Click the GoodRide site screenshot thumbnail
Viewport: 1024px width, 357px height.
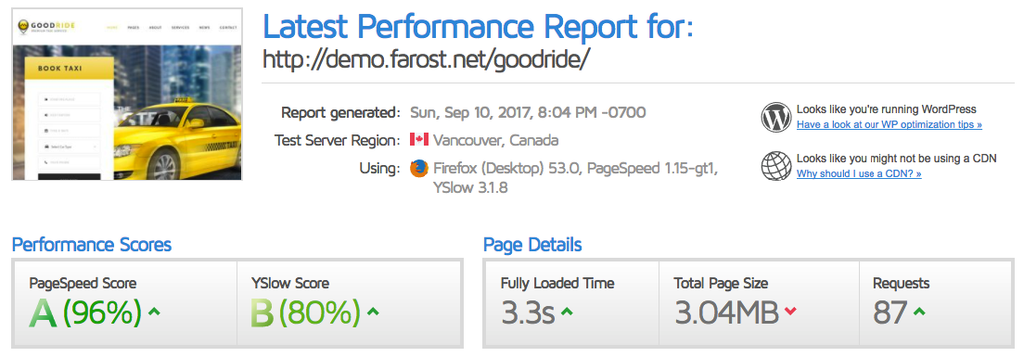(127, 94)
